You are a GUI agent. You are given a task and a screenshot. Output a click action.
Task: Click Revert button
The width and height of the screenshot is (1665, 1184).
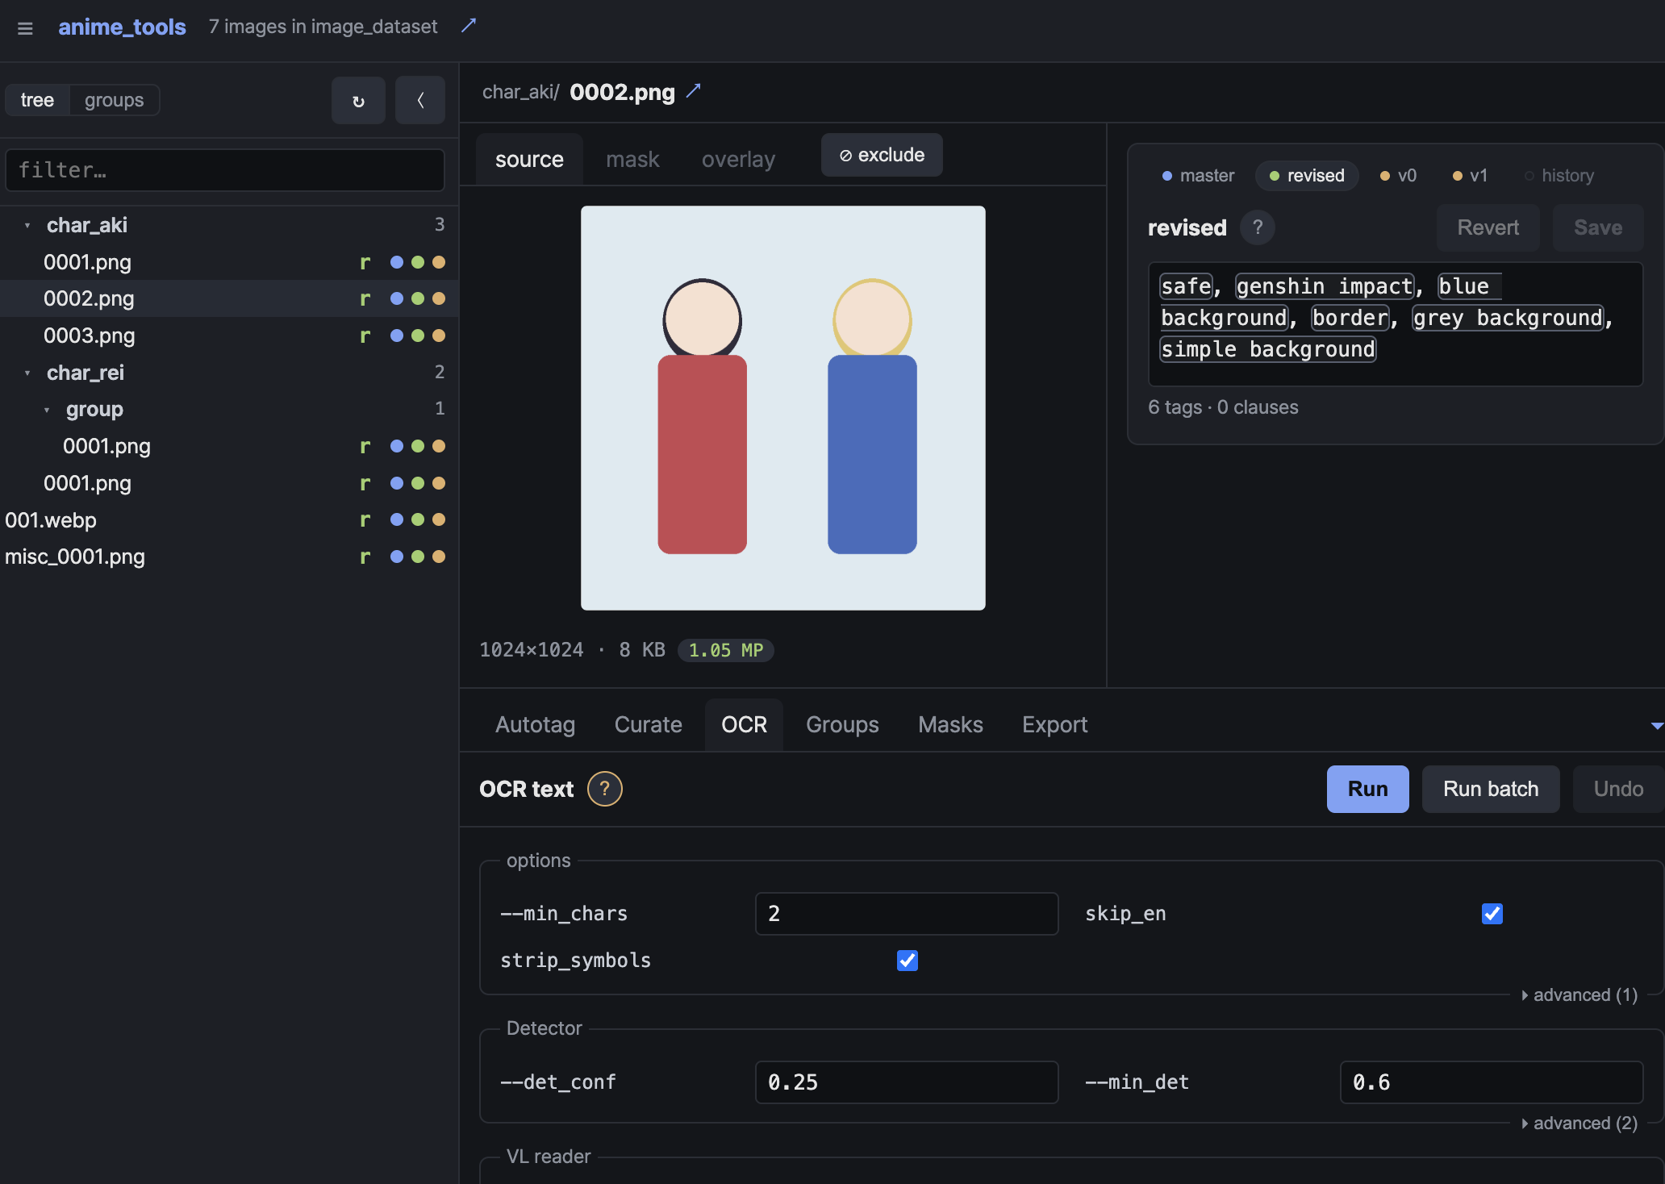click(1488, 227)
